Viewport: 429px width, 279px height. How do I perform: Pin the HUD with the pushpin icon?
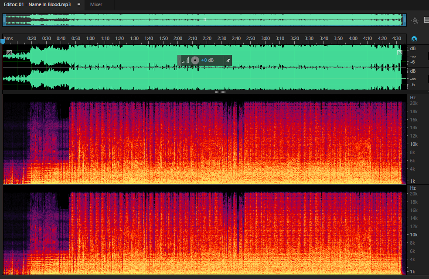(x=228, y=61)
